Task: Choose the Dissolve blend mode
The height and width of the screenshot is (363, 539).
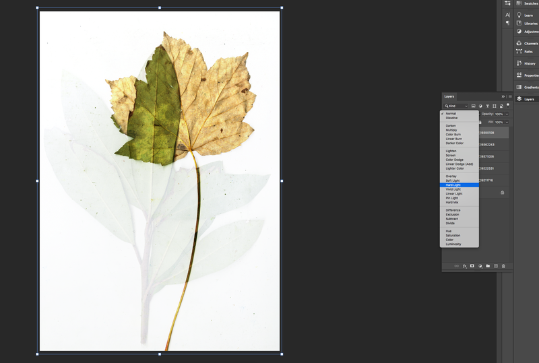Action: [x=459, y=118]
